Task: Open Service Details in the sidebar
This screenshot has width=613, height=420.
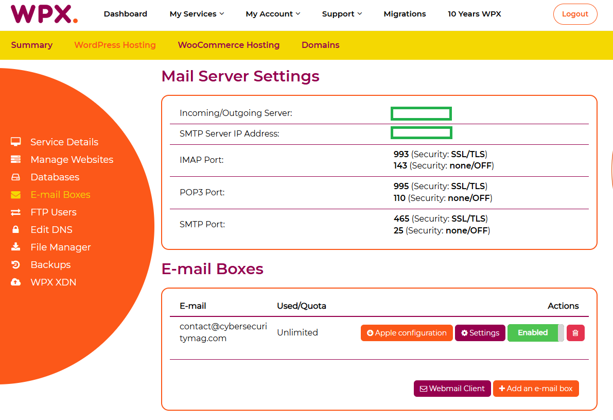Action: click(x=64, y=142)
